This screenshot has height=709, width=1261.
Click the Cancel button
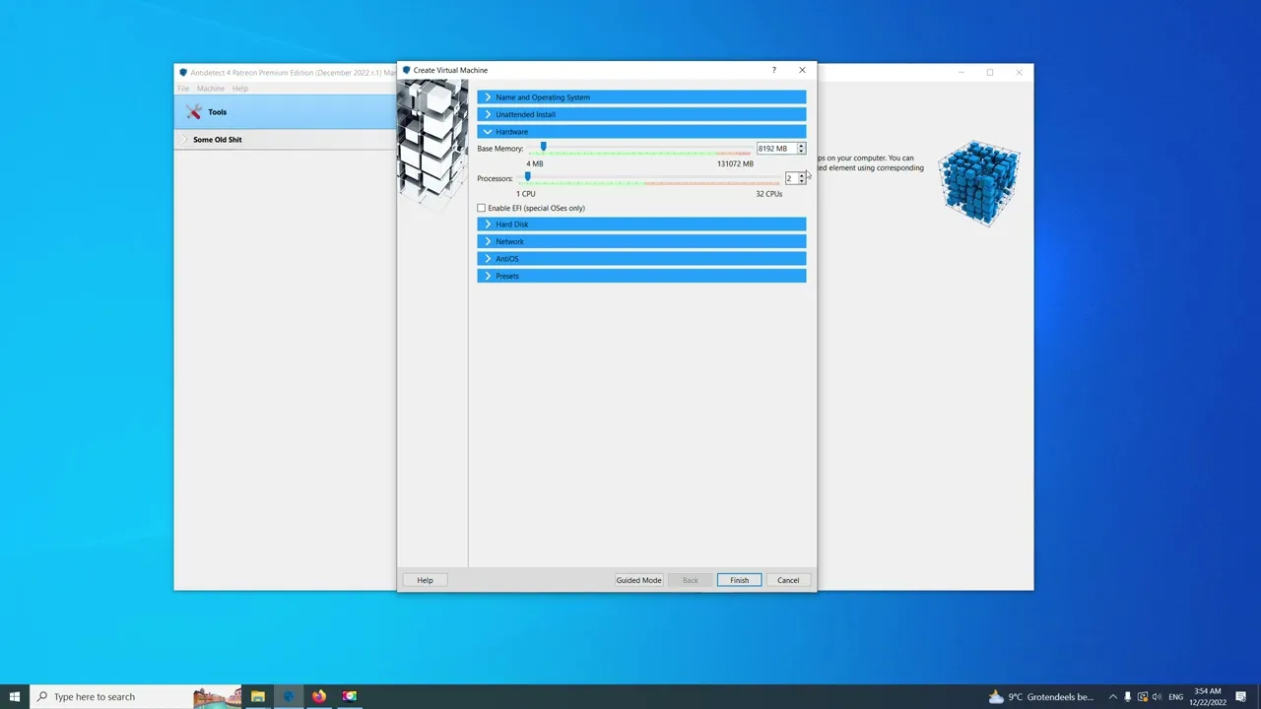pos(788,580)
